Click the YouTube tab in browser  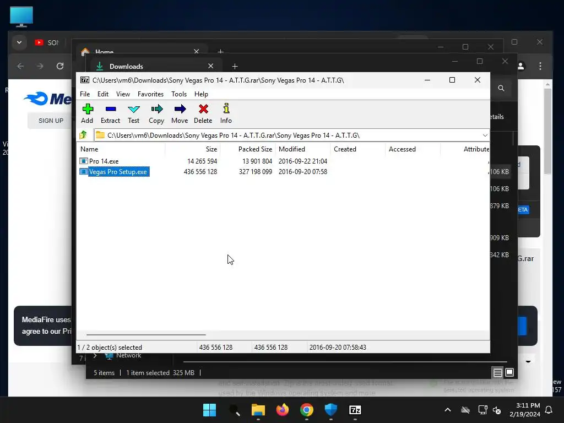click(47, 42)
